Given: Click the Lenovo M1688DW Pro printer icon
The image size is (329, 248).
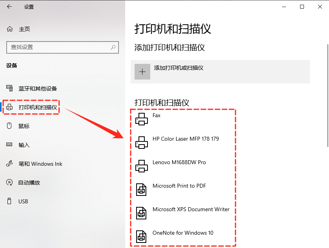Looking at the screenshot, I should pyautogui.click(x=142, y=166).
